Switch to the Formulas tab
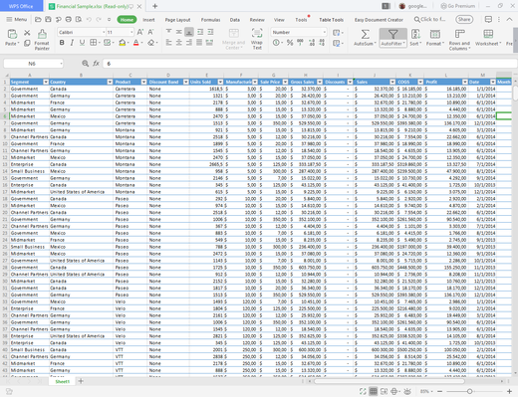Image resolution: width=518 pixels, height=397 pixels. [210, 20]
